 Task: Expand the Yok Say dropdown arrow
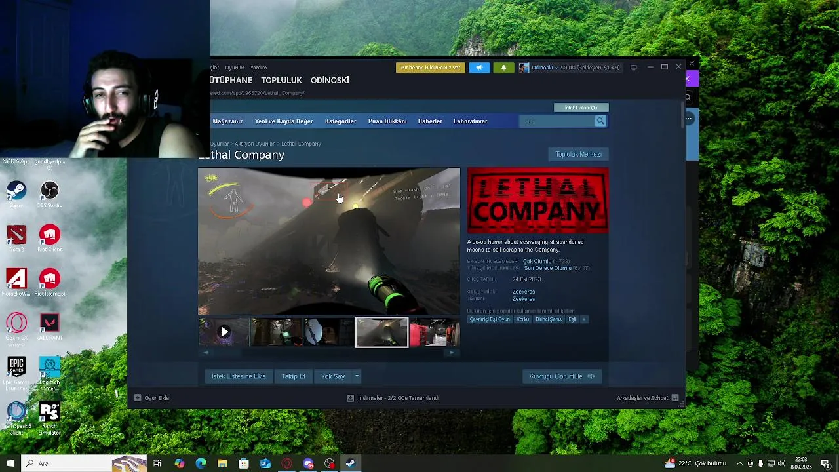[357, 376]
